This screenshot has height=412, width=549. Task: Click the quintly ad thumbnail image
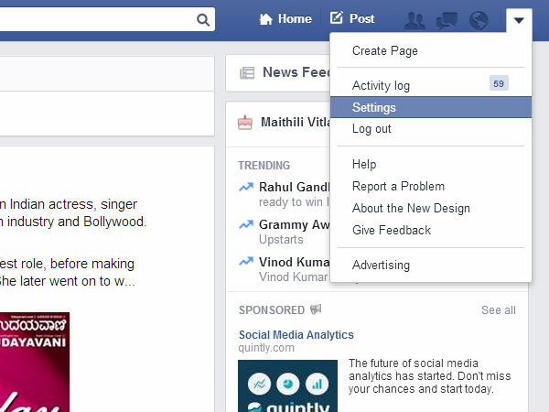pos(288,385)
